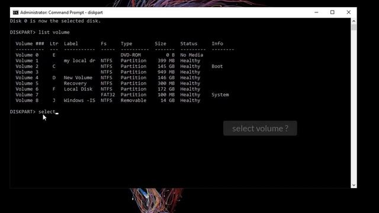This screenshot has width=379, height=213.
Task: Click the '172 GB' size value
Action: pyautogui.click(x=166, y=89)
